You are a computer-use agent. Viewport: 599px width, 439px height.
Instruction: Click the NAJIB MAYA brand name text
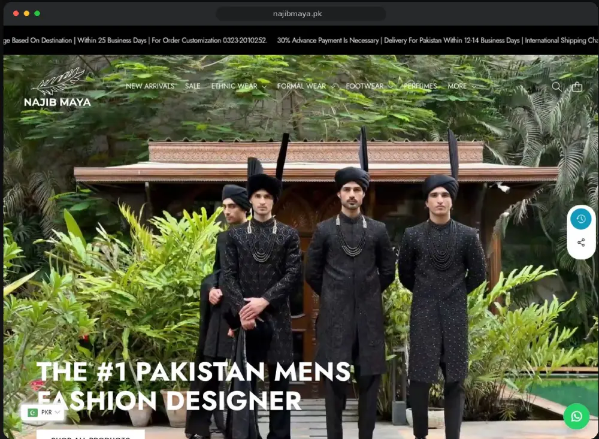58,102
